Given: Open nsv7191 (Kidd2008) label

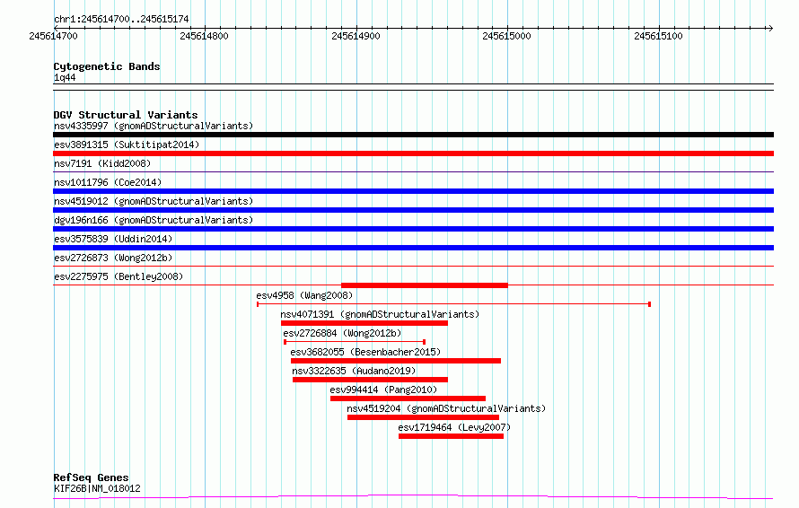Looking at the screenshot, I should (x=102, y=163).
